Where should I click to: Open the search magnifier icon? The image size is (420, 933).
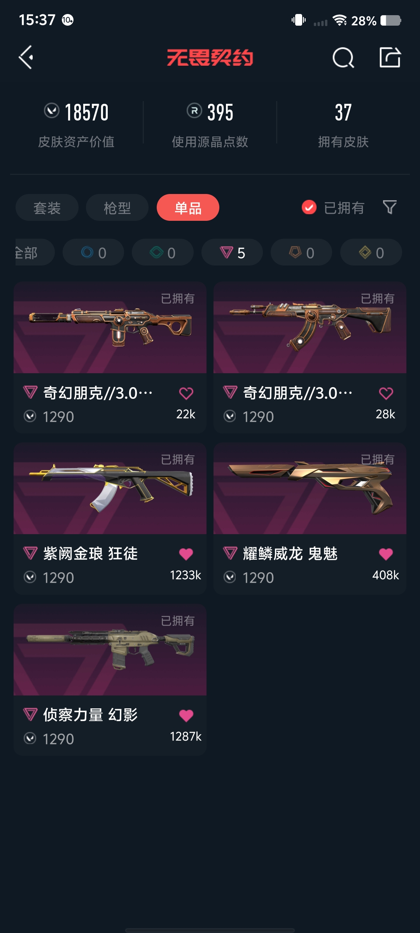click(x=343, y=58)
